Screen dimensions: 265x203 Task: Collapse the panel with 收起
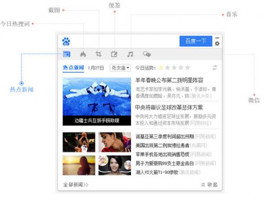click(209, 184)
